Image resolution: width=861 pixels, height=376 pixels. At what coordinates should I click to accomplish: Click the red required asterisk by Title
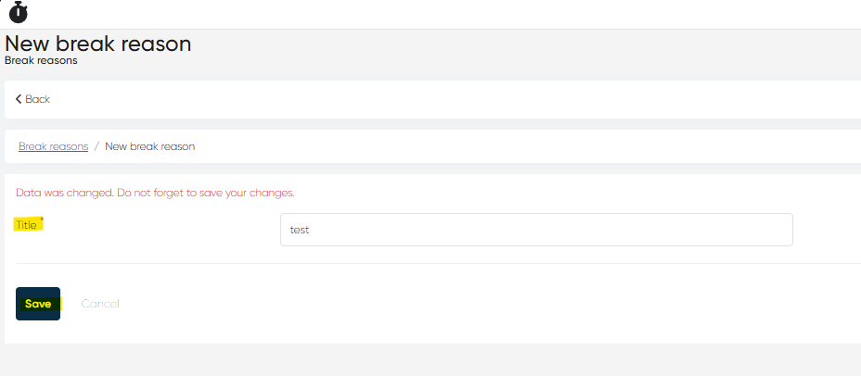coord(41,220)
